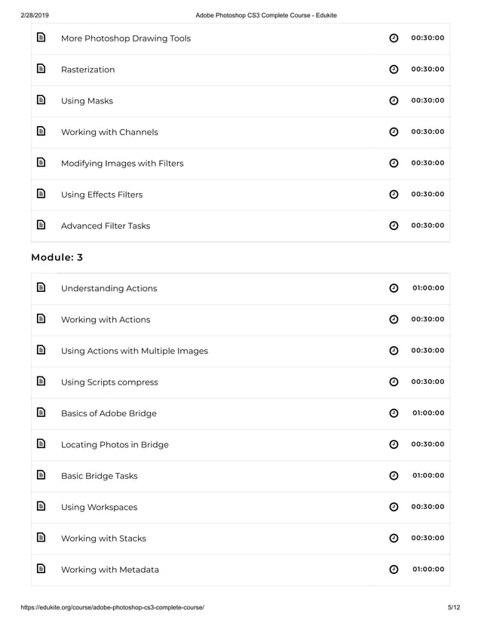This screenshot has height=623, width=481.
Task: Click the document icon beside Working with Stacks
Action: [x=41, y=538]
